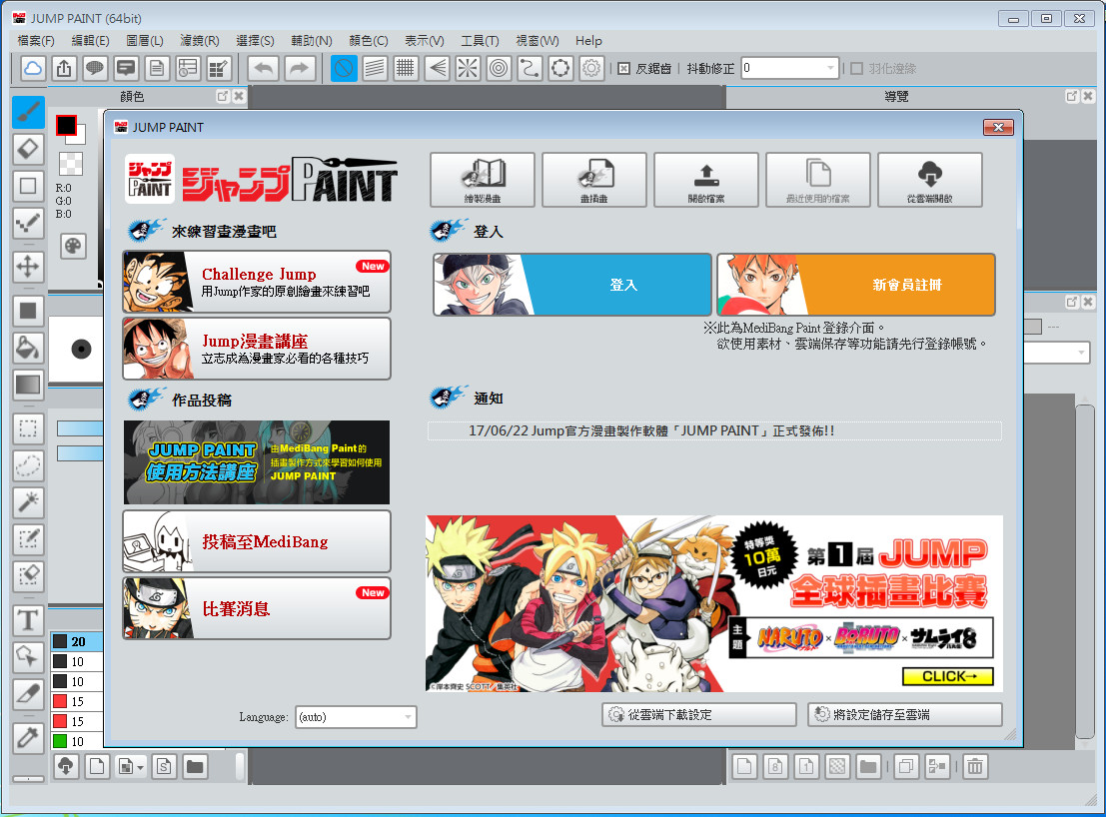Image resolution: width=1106 pixels, height=817 pixels.
Task: Turn snap off with the blue icon
Action: click(344, 68)
